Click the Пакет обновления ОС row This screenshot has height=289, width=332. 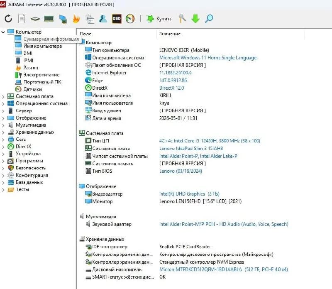click(145, 65)
